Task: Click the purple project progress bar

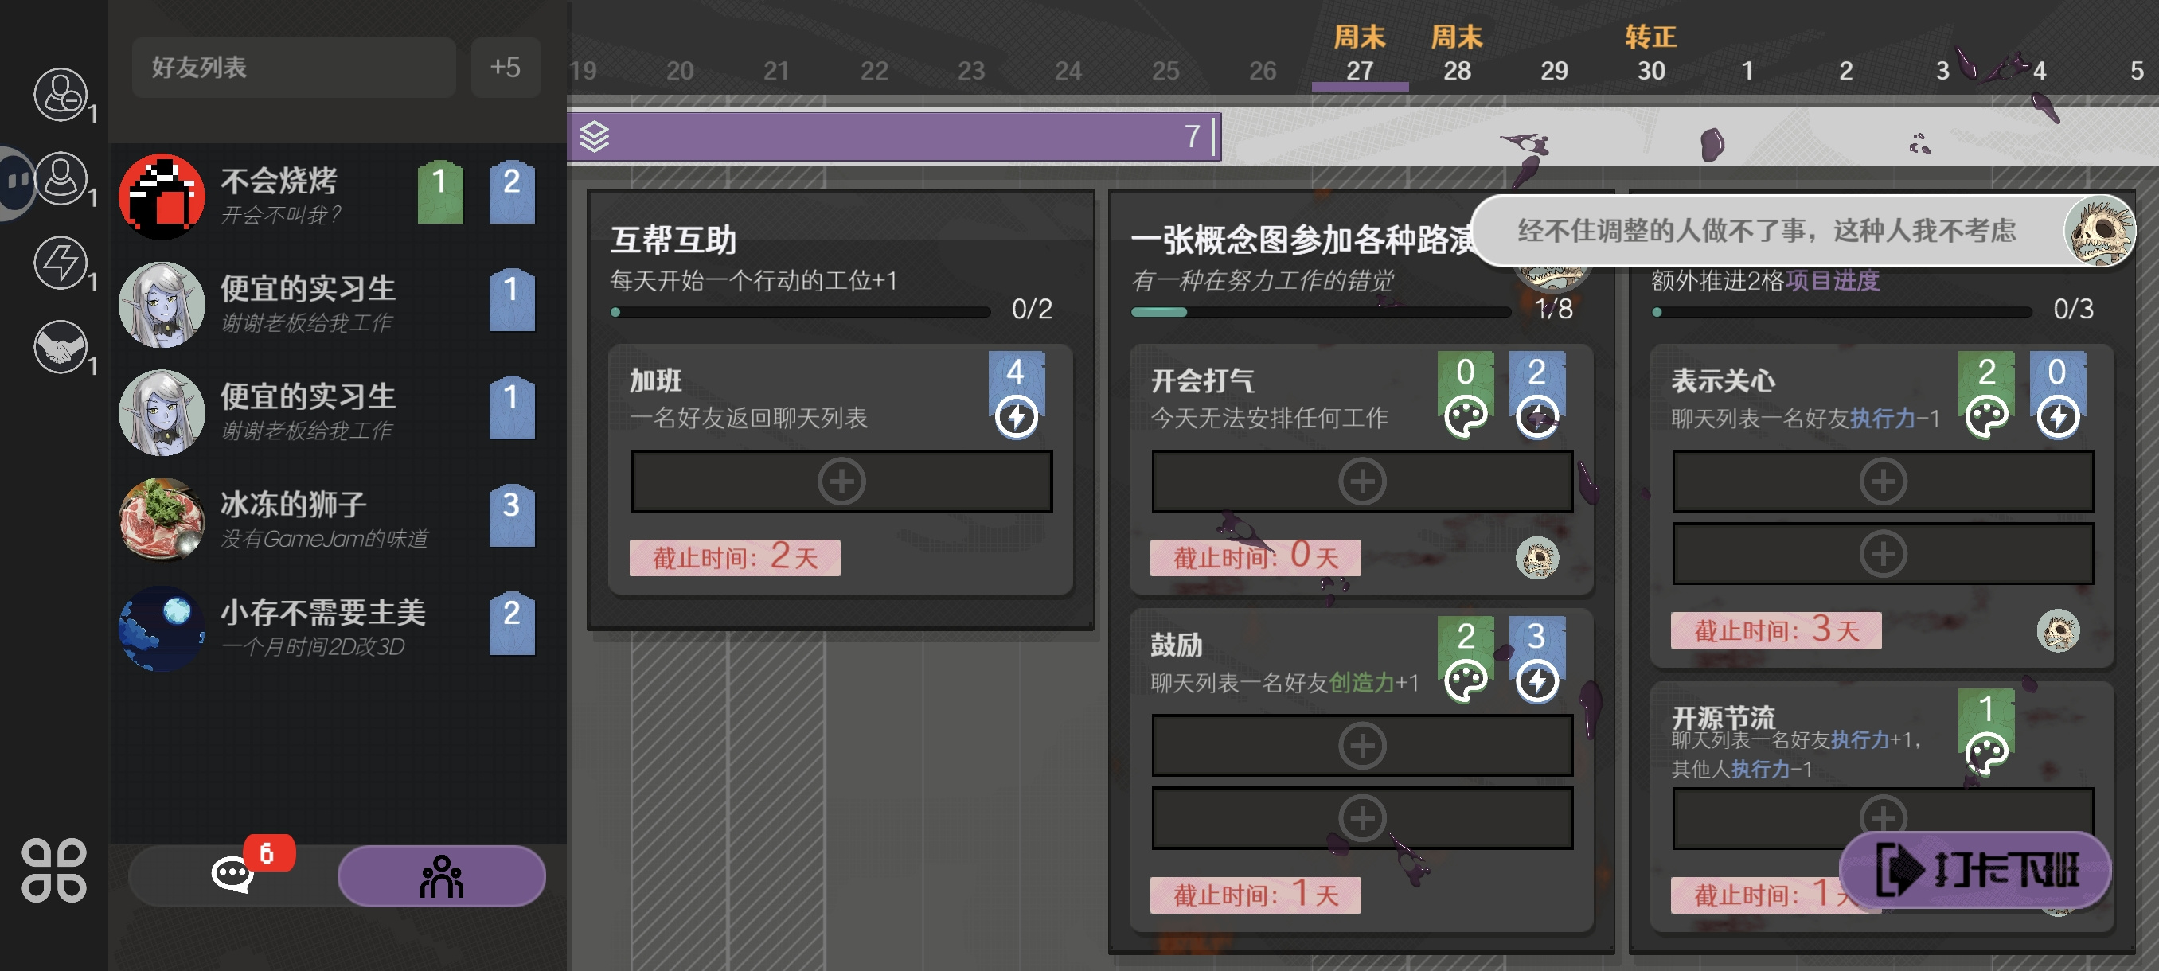Action: click(x=894, y=137)
